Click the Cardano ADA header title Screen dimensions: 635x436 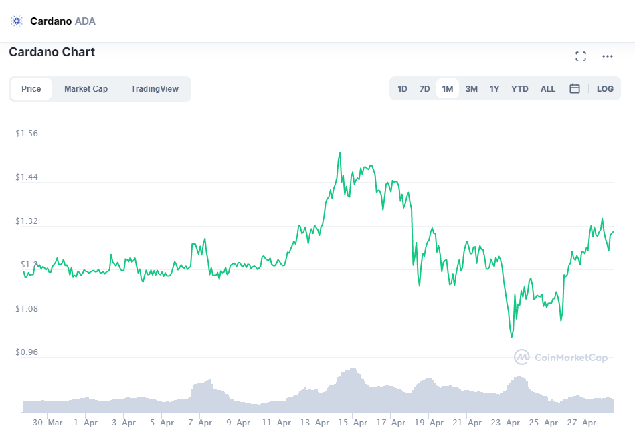(63, 21)
